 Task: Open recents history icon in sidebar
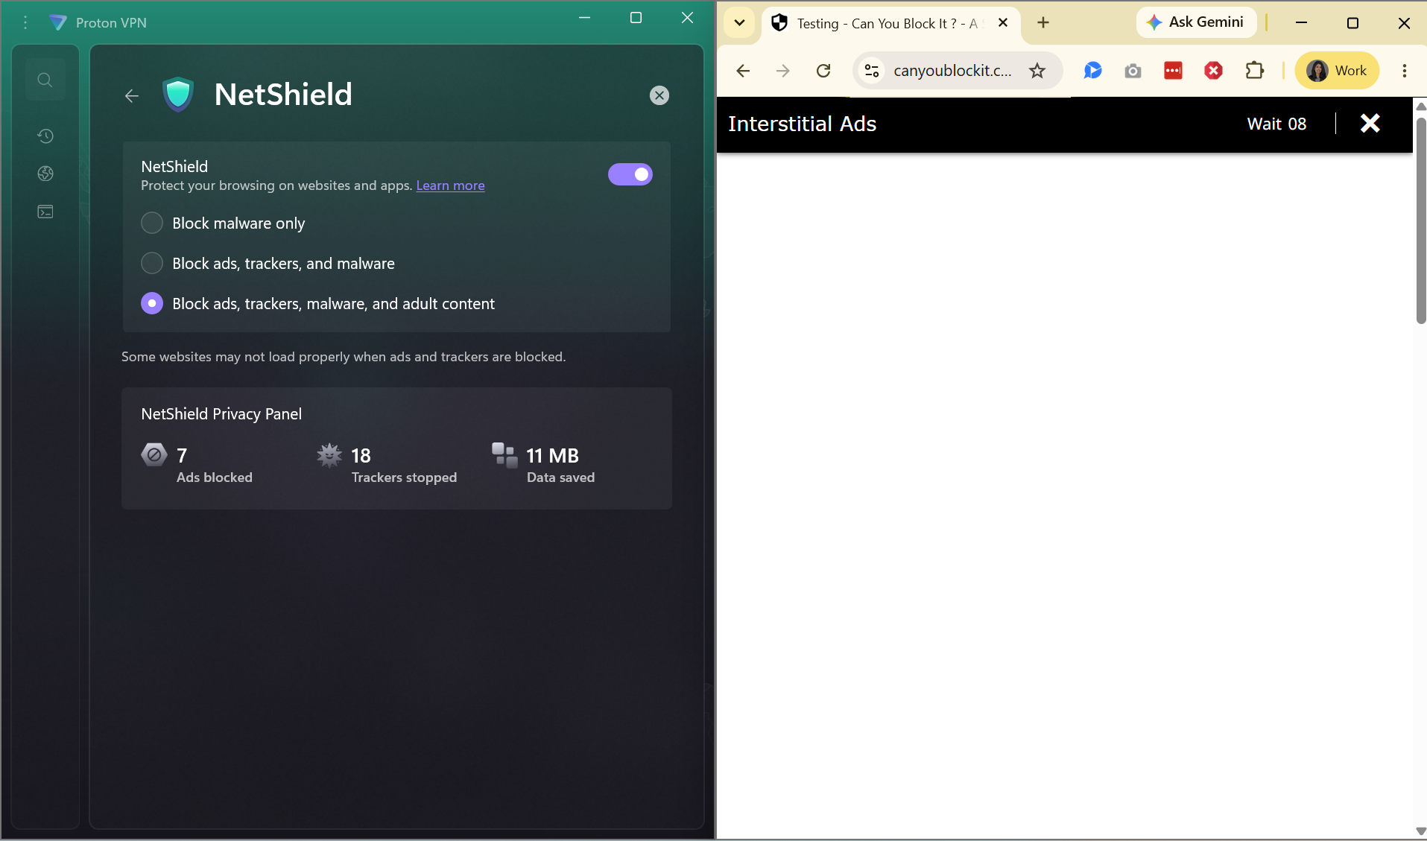45,136
